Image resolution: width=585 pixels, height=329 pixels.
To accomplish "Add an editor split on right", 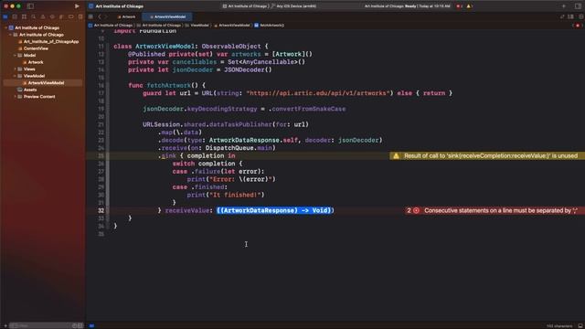I will coord(581,16).
